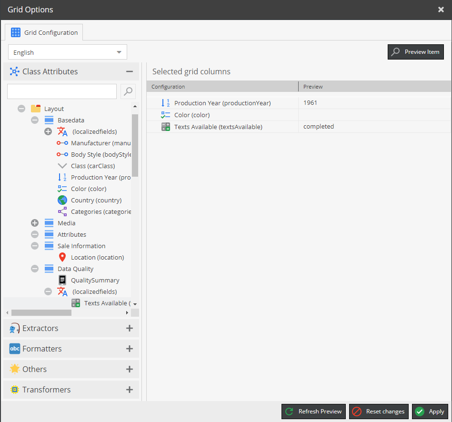This screenshot has width=452, height=422.
Task: Expand the Basedata localizedfields node
Action: [48, 131]
